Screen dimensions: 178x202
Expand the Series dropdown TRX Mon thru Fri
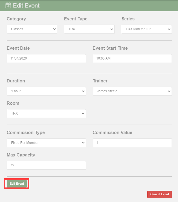tap(146, 29)
